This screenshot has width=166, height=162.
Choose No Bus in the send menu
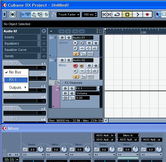click(16, 72)
